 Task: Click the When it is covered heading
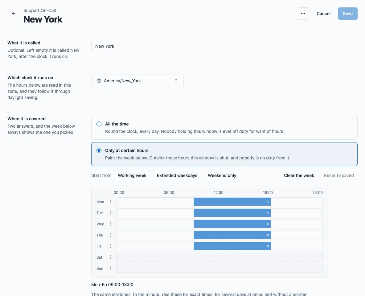click(27, 119)
